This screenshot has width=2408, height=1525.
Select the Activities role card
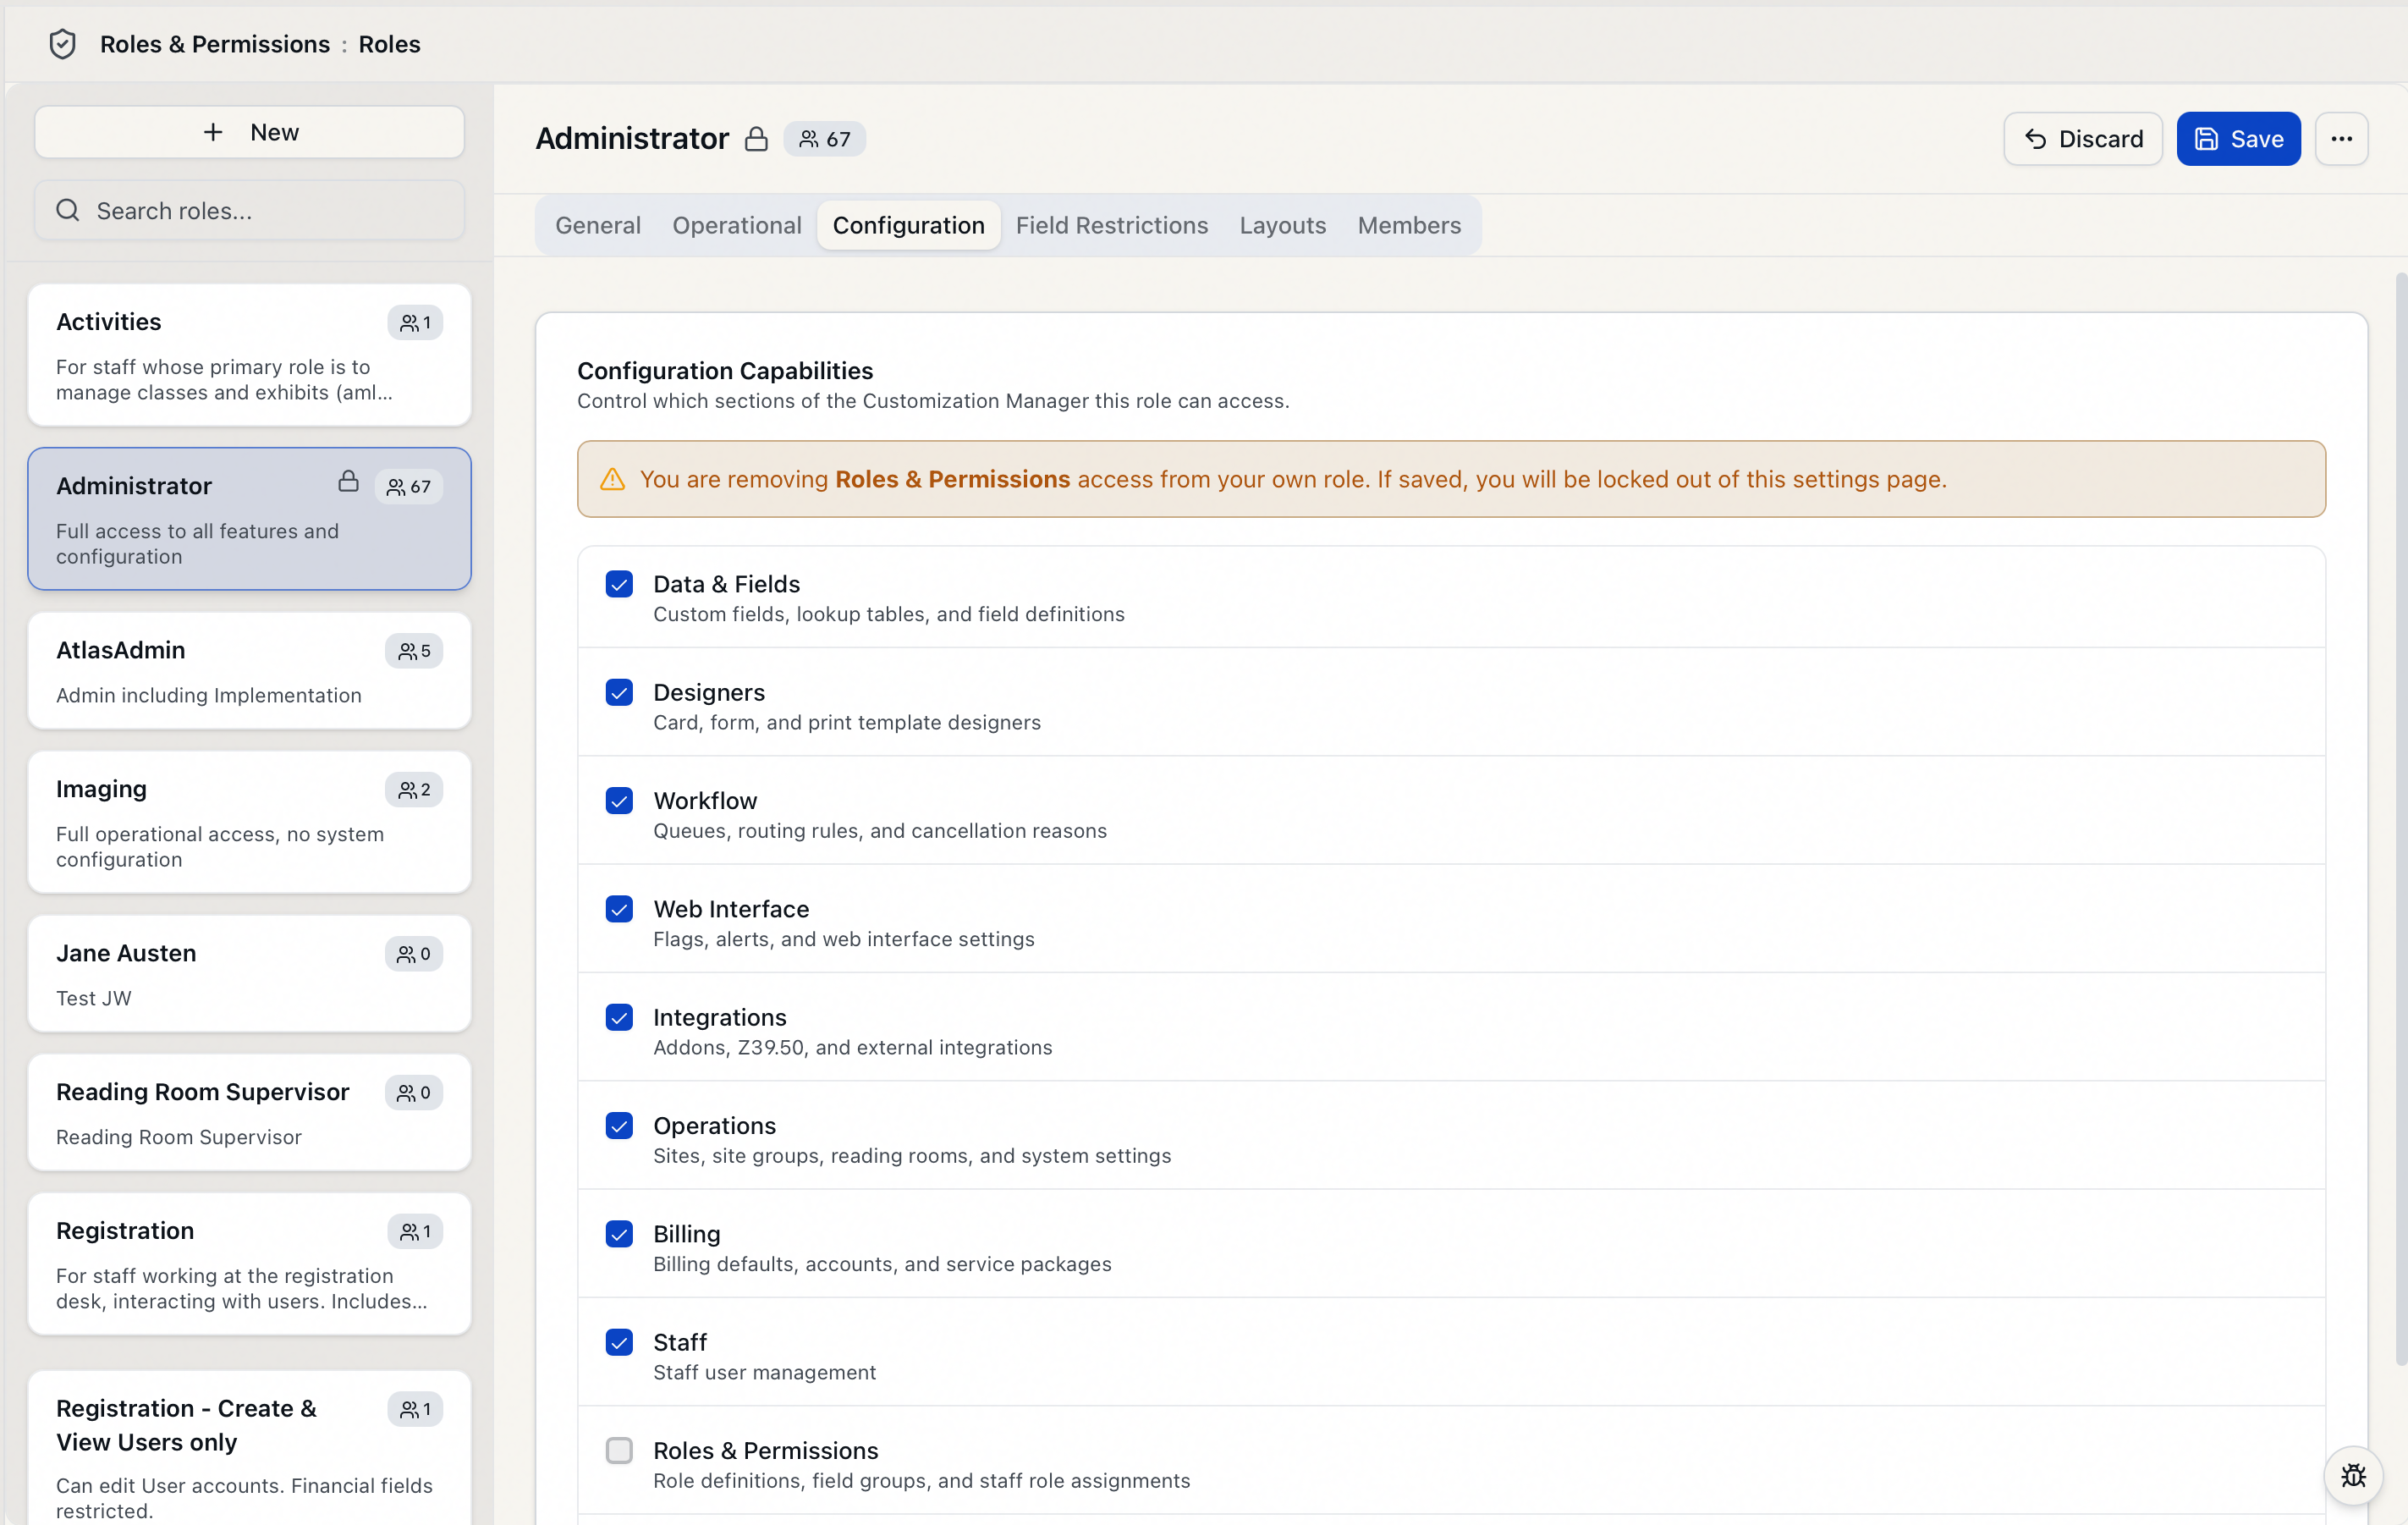pos(250,355)
